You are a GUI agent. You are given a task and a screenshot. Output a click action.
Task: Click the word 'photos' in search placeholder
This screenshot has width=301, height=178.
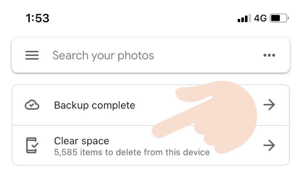click(x=136, y=56)
